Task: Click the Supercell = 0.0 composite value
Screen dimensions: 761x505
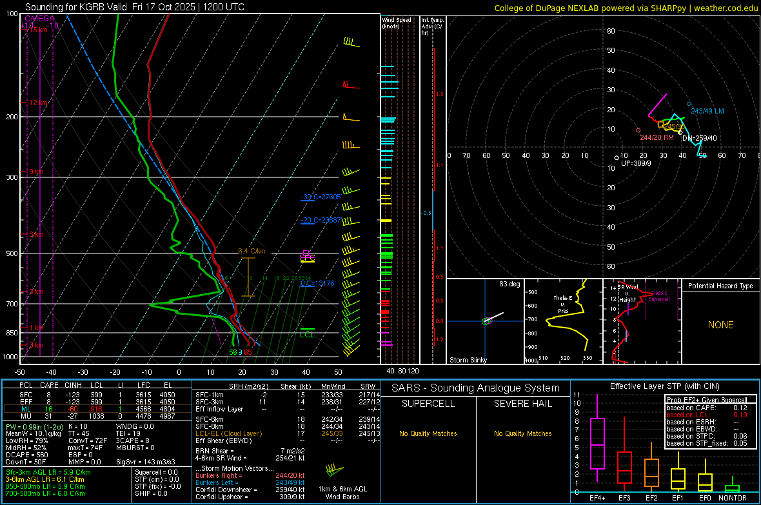Action: click(x=156, y=472)
